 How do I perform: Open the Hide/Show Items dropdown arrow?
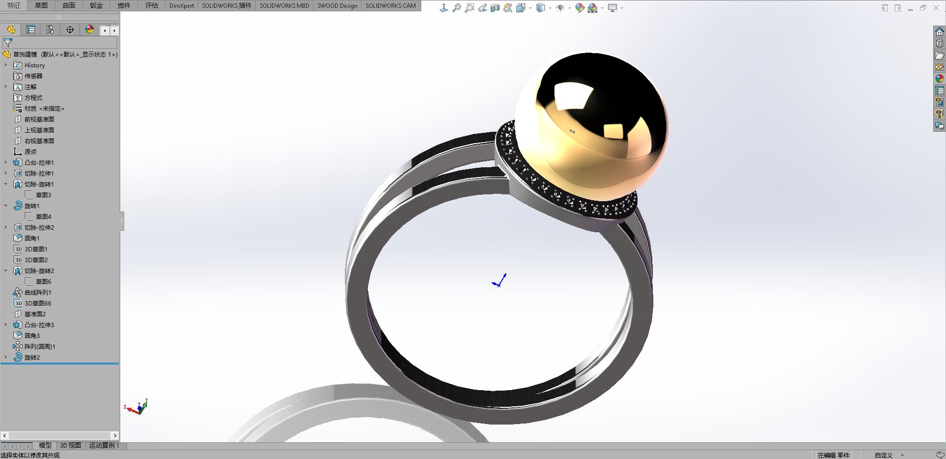(x=570, y=8)
